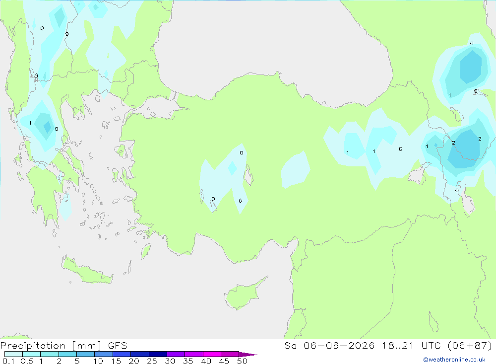Click the '25' legend scale label

pyautogui.click(x=152, y=361)
